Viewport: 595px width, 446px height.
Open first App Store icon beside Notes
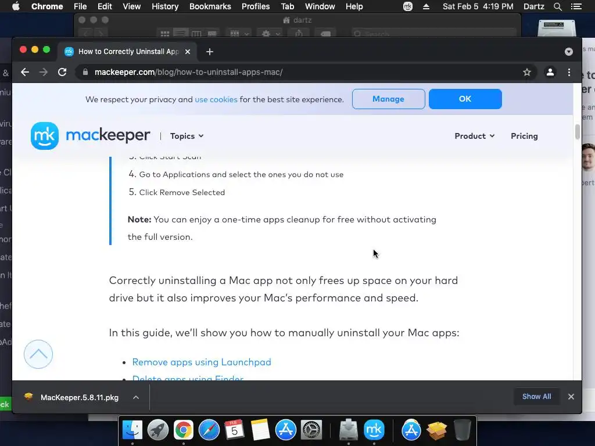(x=286, y=430)
